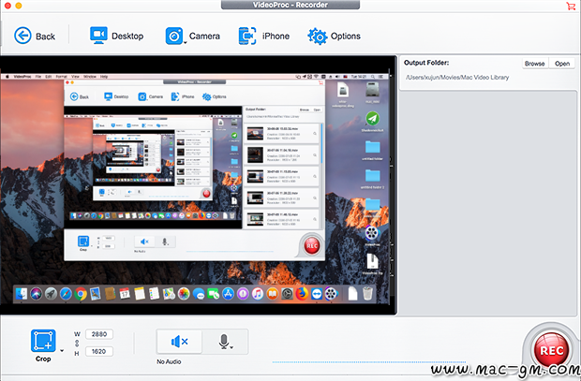Toggle the No Audio speaker button
The height and width of the screenshot is (381, 581).
(x=180, y=342)
